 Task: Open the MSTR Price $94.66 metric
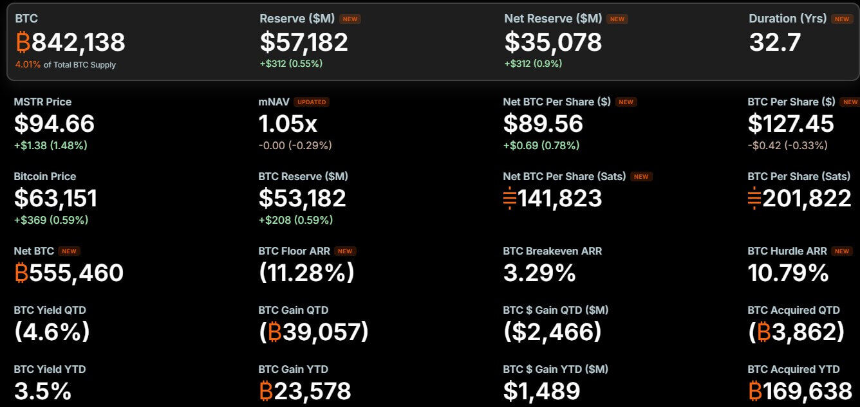click(55, 124)
